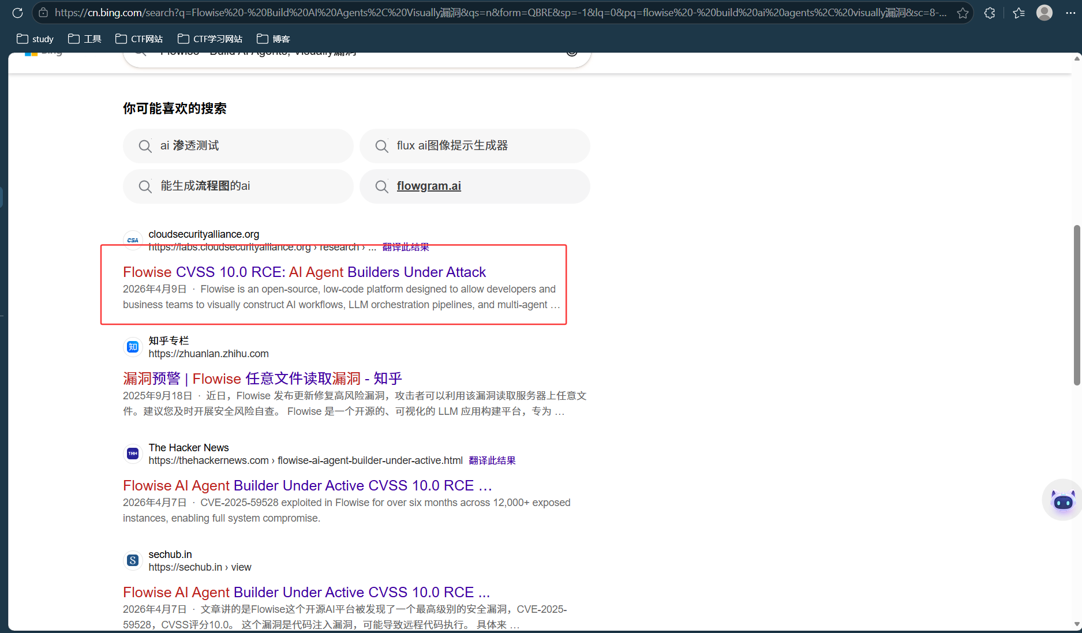The height and width of the screenshot is (633, 1082).
Task: Open the favorites list icon
Action: [x=1019, y=13]
